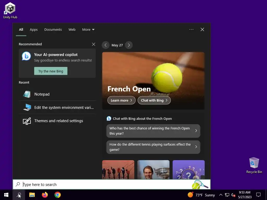Click the French Open title text
This screenshot has width=267, height=200.
pos(129,89)
